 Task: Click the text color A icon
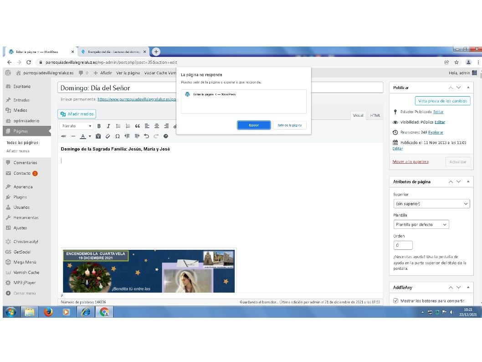(x=83, y=136)
